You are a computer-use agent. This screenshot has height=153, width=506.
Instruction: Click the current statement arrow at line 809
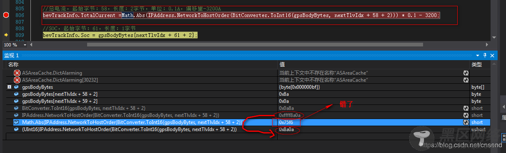(6, 35)
